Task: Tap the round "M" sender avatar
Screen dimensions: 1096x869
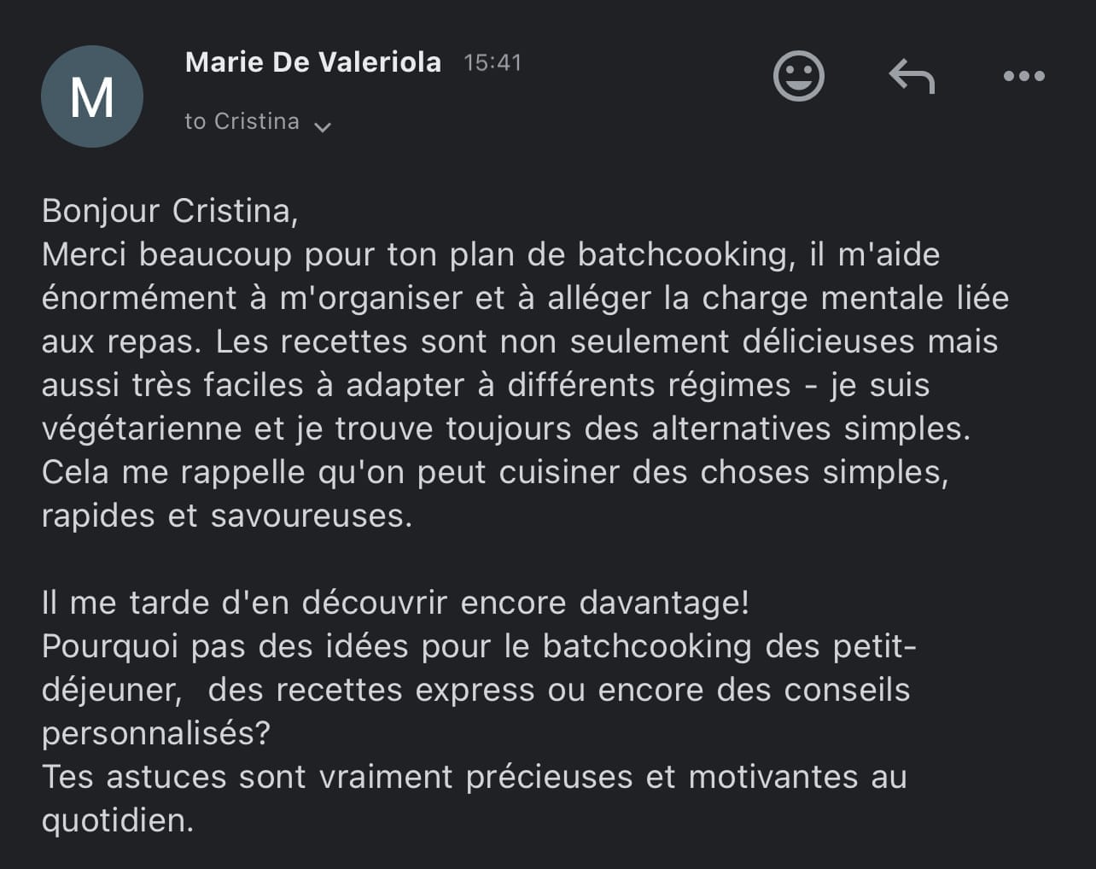Action: [x=92, y=96]
